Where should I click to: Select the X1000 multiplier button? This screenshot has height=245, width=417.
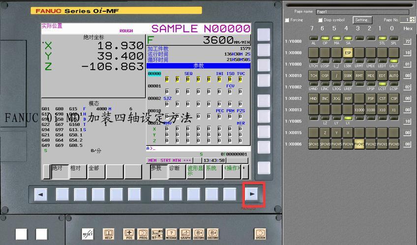(x=359, y=110)
